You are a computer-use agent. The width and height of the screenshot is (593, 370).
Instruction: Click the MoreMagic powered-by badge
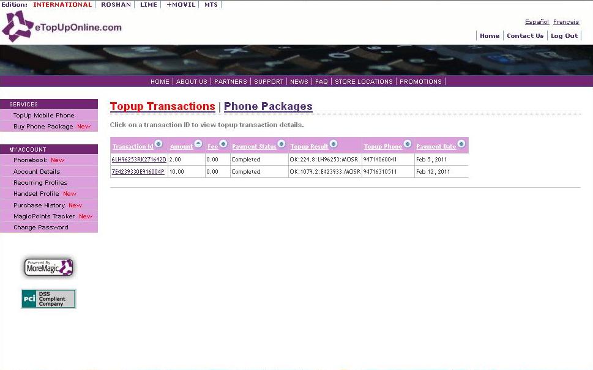pyautogui.click(x=49, y=267)
